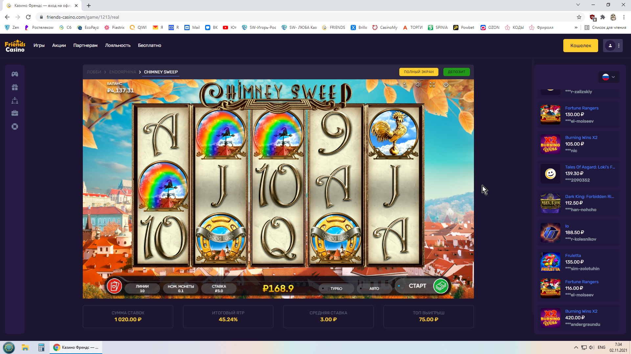
Task: Open the Акции menu item
Action: (x=59, y=46)
